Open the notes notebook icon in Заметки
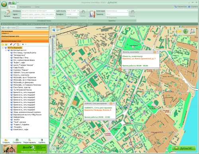This screenshot has width=199, height=154. 92,13
